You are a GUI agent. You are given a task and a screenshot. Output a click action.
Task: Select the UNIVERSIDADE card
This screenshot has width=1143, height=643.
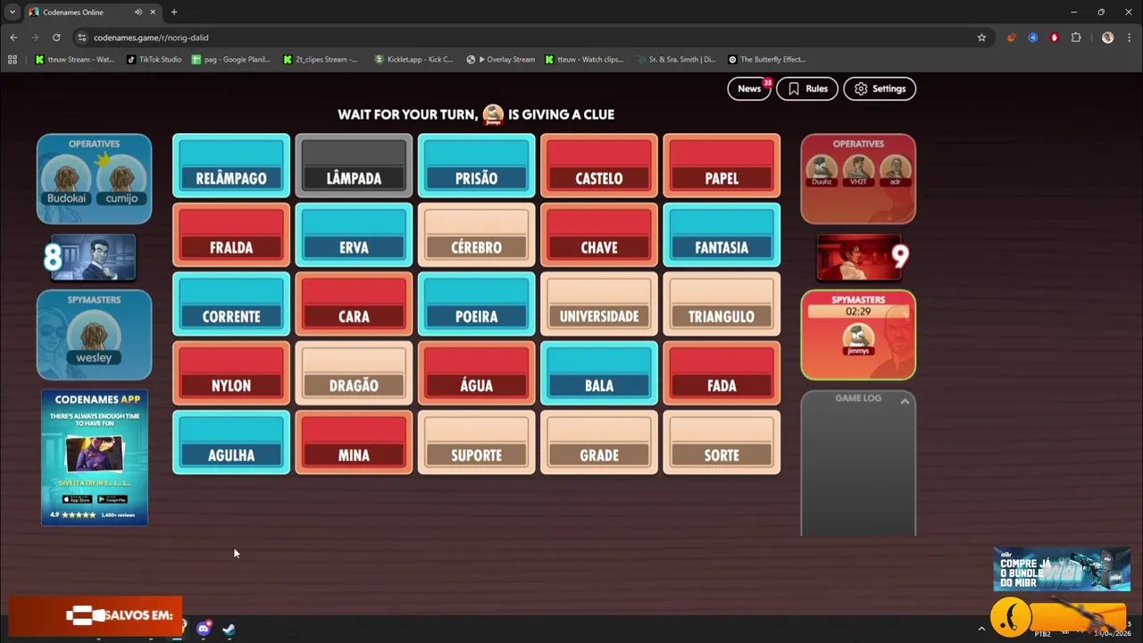click(599, 304)
